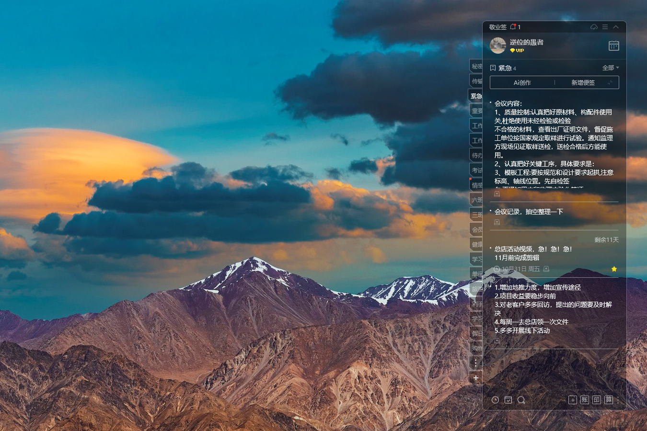
Task: Click the cloud sync icon
Action: 594,27
